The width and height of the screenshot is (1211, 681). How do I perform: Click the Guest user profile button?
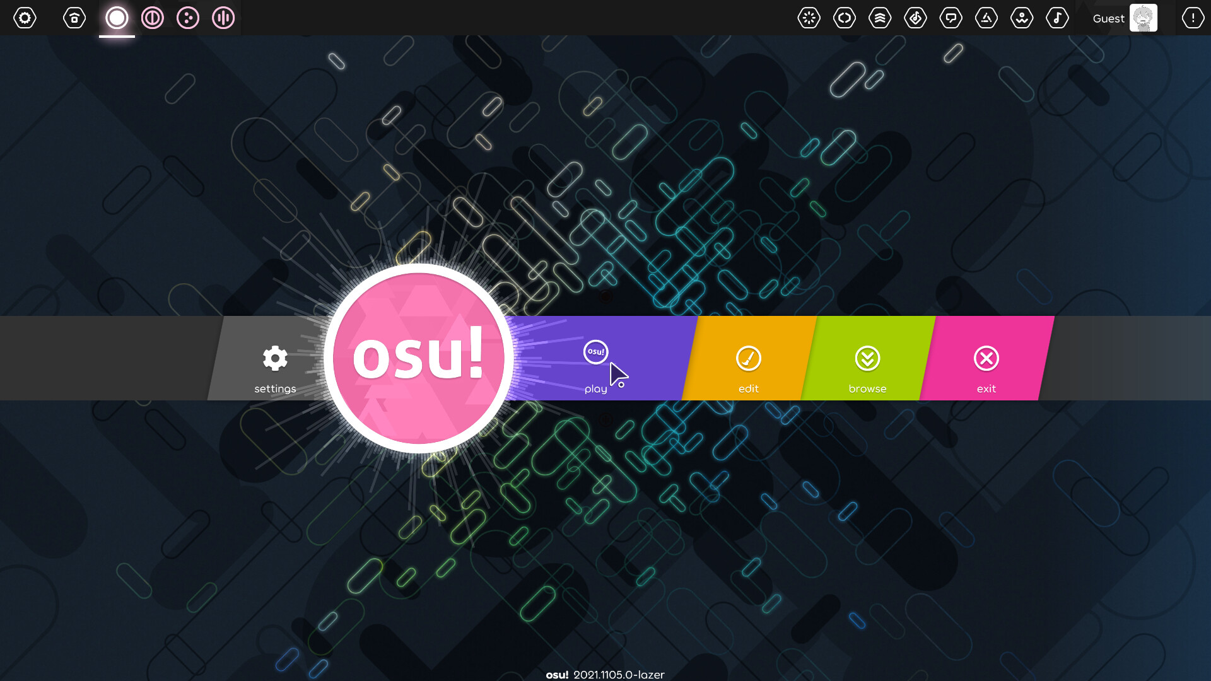1125,18
